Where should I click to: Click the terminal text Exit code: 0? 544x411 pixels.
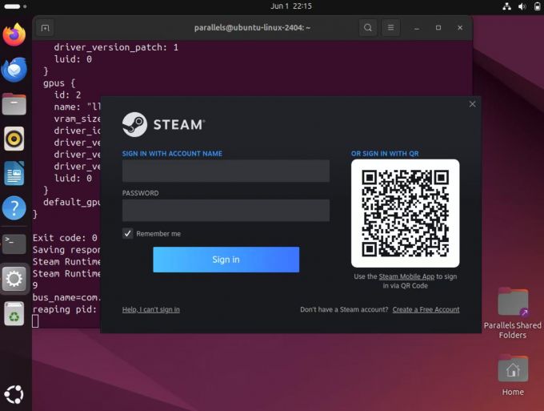pos(65,238)
